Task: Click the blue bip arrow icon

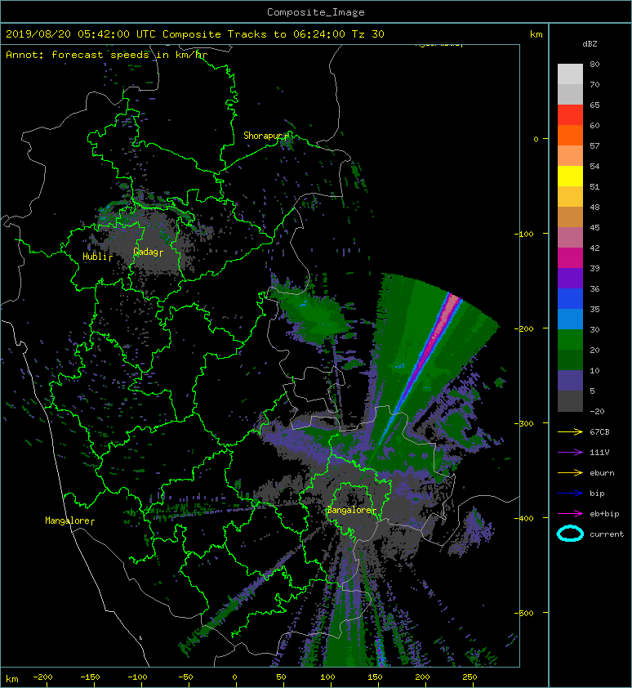Action: pyautogui.click(x=570, y=494)
